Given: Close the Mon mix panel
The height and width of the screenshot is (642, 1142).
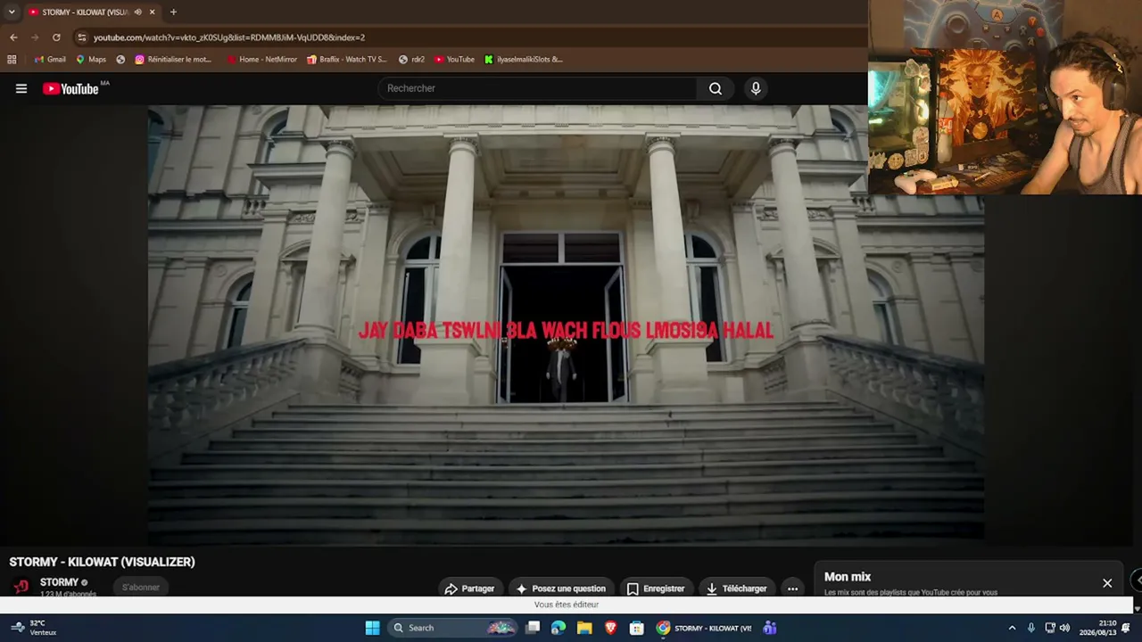Looking at the screenshot, I should tap(1107, 583).
